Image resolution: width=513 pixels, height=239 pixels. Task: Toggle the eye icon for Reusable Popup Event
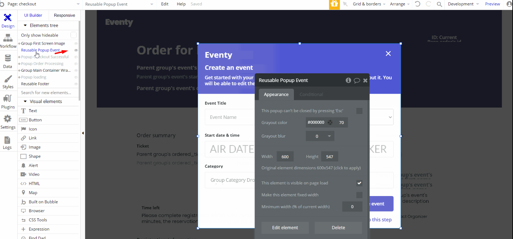pyautogui.click(x=76, y=50)
